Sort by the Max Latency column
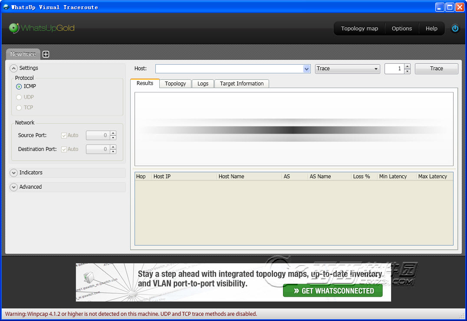 coord(434,177)
